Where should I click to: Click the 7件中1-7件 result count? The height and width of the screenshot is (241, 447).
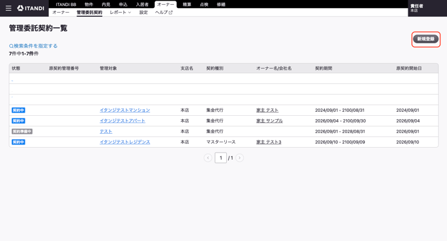[x=23, y=53]
